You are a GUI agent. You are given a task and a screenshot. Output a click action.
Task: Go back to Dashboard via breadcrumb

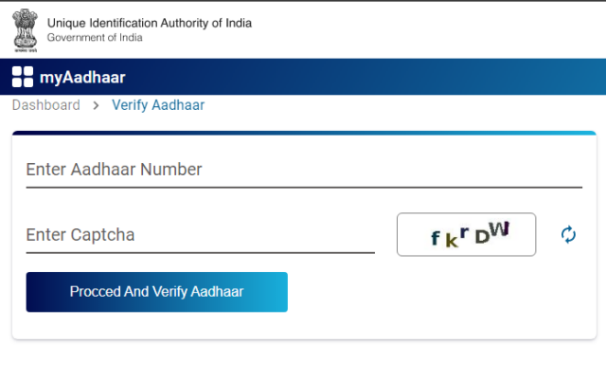(46, 105)
